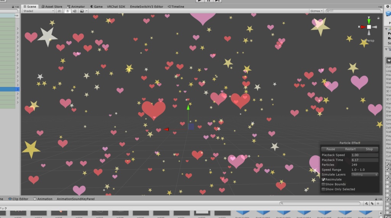
Task: Click the red X-axis move handle arrow
Action: 166,129
